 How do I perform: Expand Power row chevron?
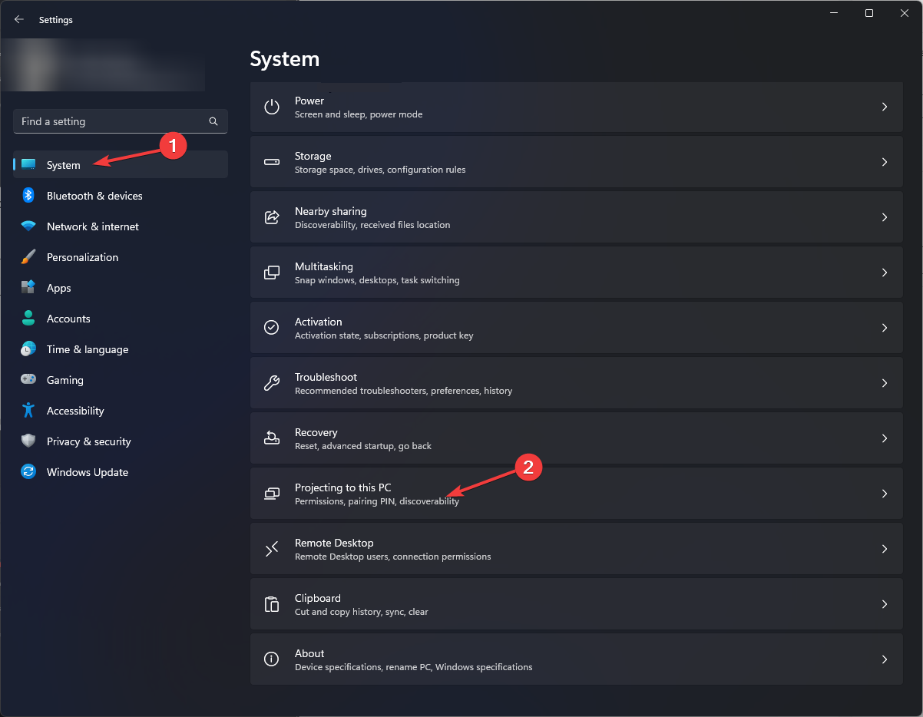click(x=885, y=107)
